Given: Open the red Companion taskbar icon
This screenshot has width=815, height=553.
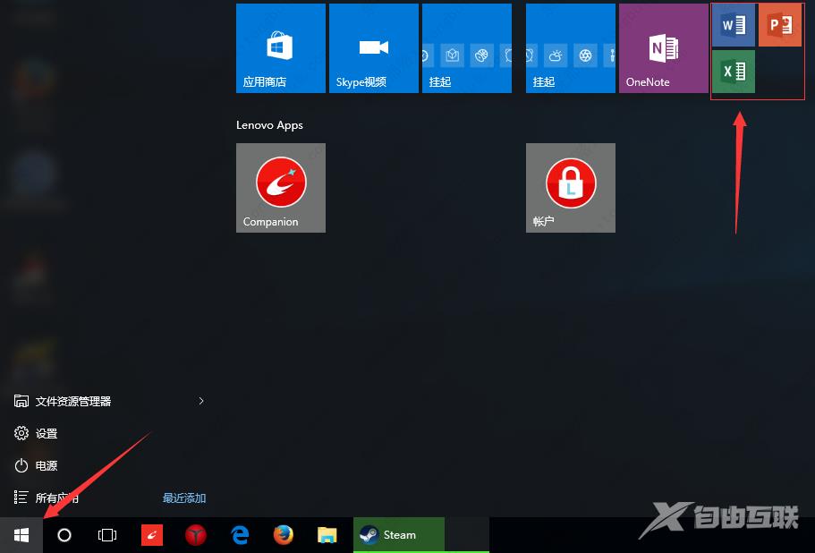Looking at the screenshot, I should tap(152, 535).
